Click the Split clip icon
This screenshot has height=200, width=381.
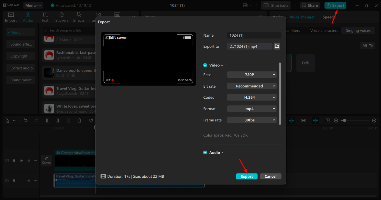point(47,120)
